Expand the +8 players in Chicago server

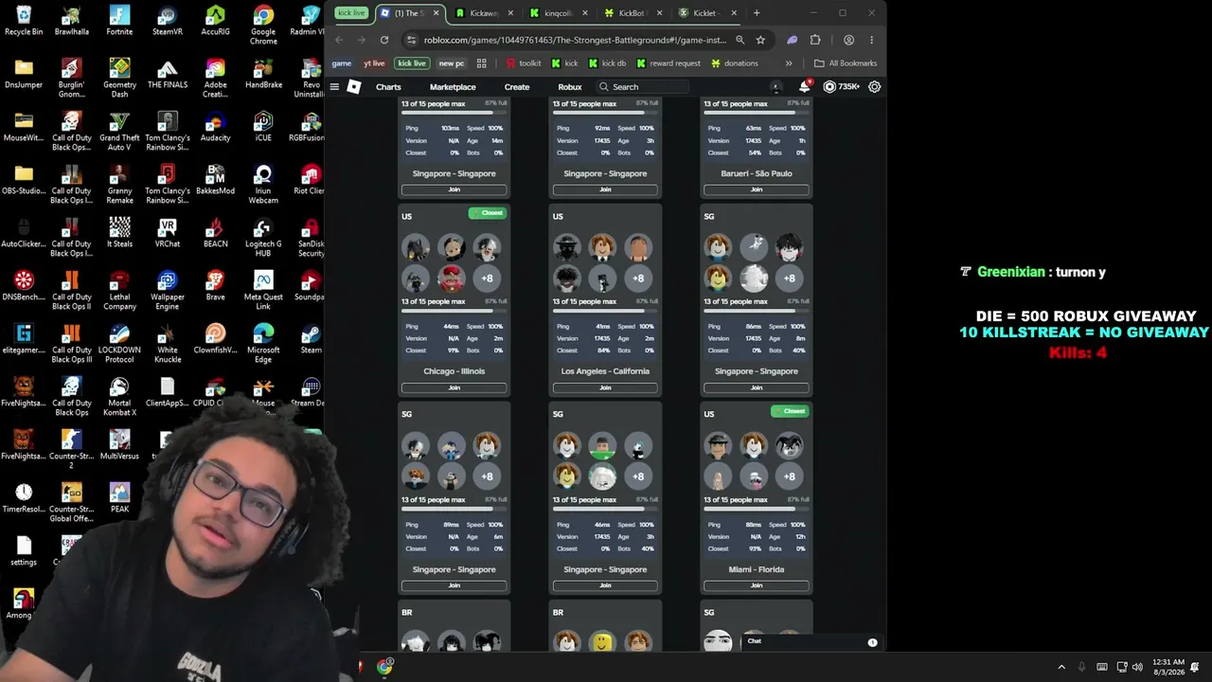(x=487, y=278)
